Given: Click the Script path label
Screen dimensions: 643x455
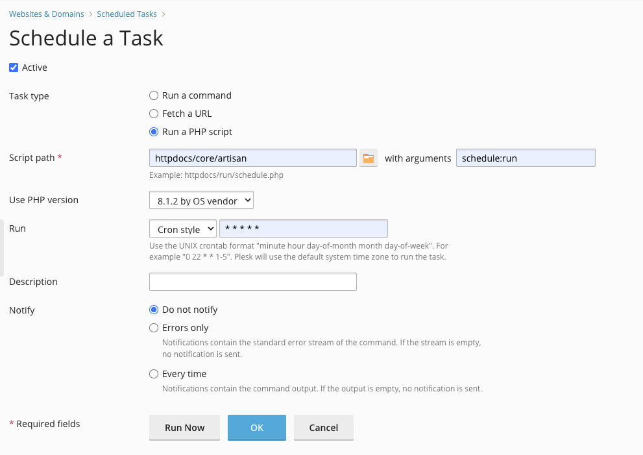Looking at the screenshot, I should (x=35, y=158).
